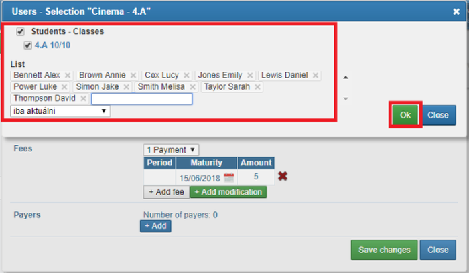Image resolution: width=469 pixels, height=273 pixels.
Task: Open the 'iba aktuálni' dropdown
Action: 60,111
